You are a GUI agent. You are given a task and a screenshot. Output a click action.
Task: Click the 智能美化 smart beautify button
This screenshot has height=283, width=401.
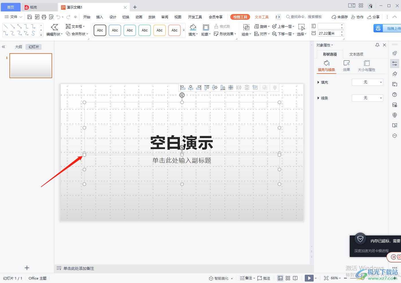(221, 278)
